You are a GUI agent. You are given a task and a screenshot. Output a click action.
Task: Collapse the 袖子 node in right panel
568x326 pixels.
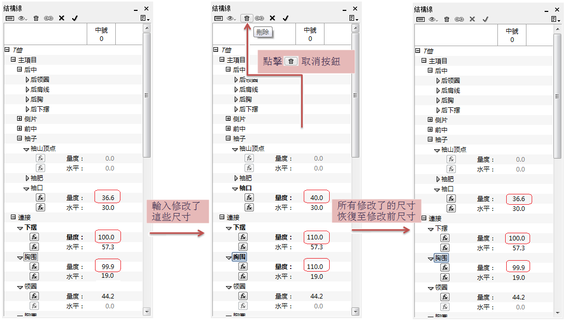(430, 139)
